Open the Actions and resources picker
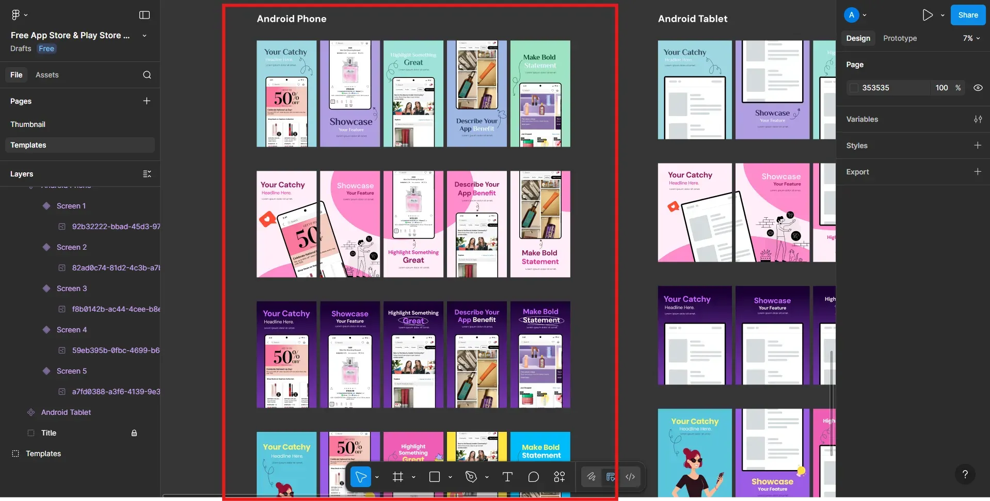 click(560, 477)
